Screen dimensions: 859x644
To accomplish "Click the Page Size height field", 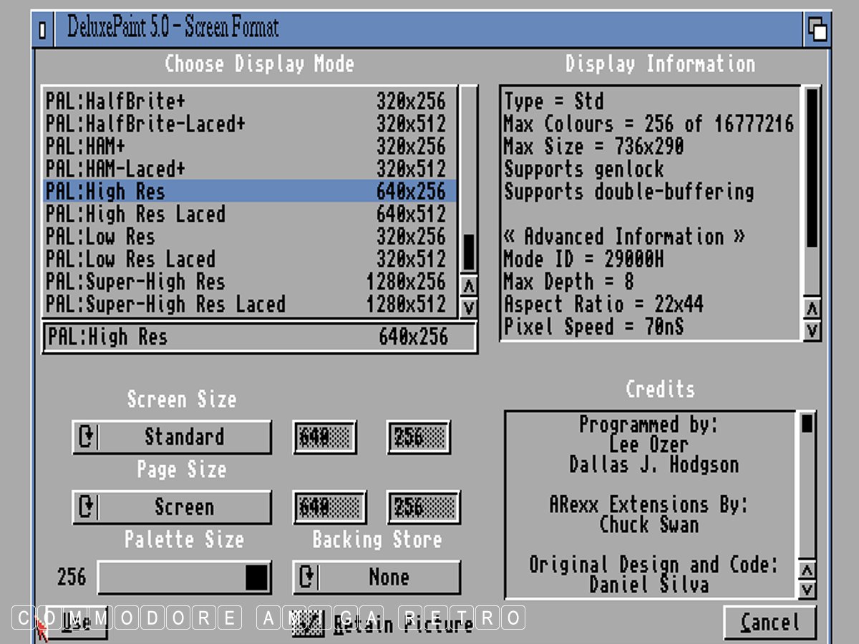I will pos(422,507).
